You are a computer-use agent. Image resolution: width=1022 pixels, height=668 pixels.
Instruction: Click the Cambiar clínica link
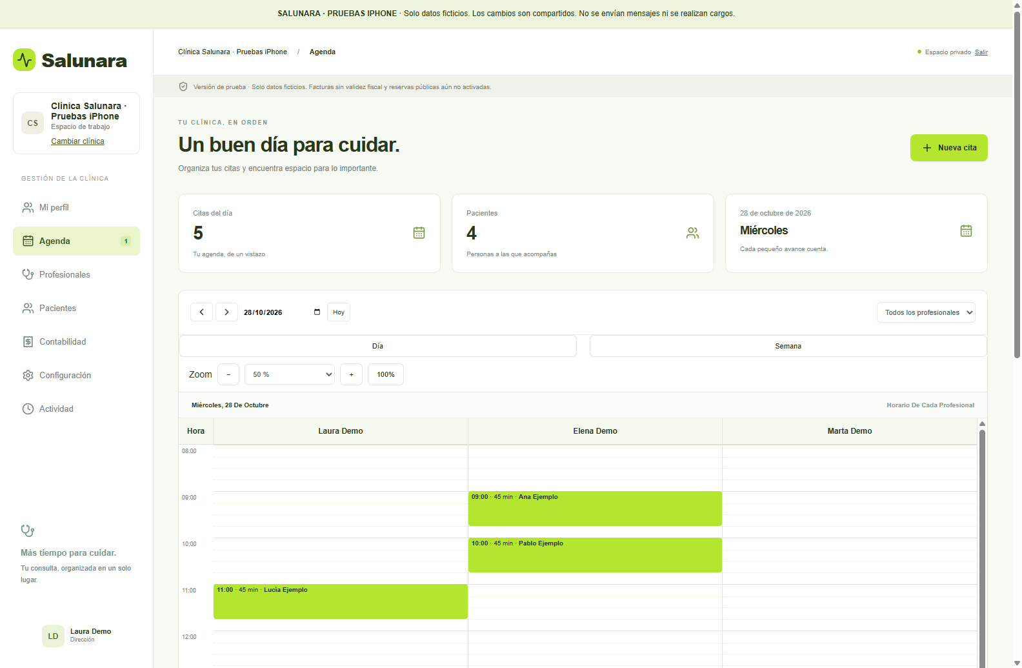pyautogui.click(x=77, y=141)
